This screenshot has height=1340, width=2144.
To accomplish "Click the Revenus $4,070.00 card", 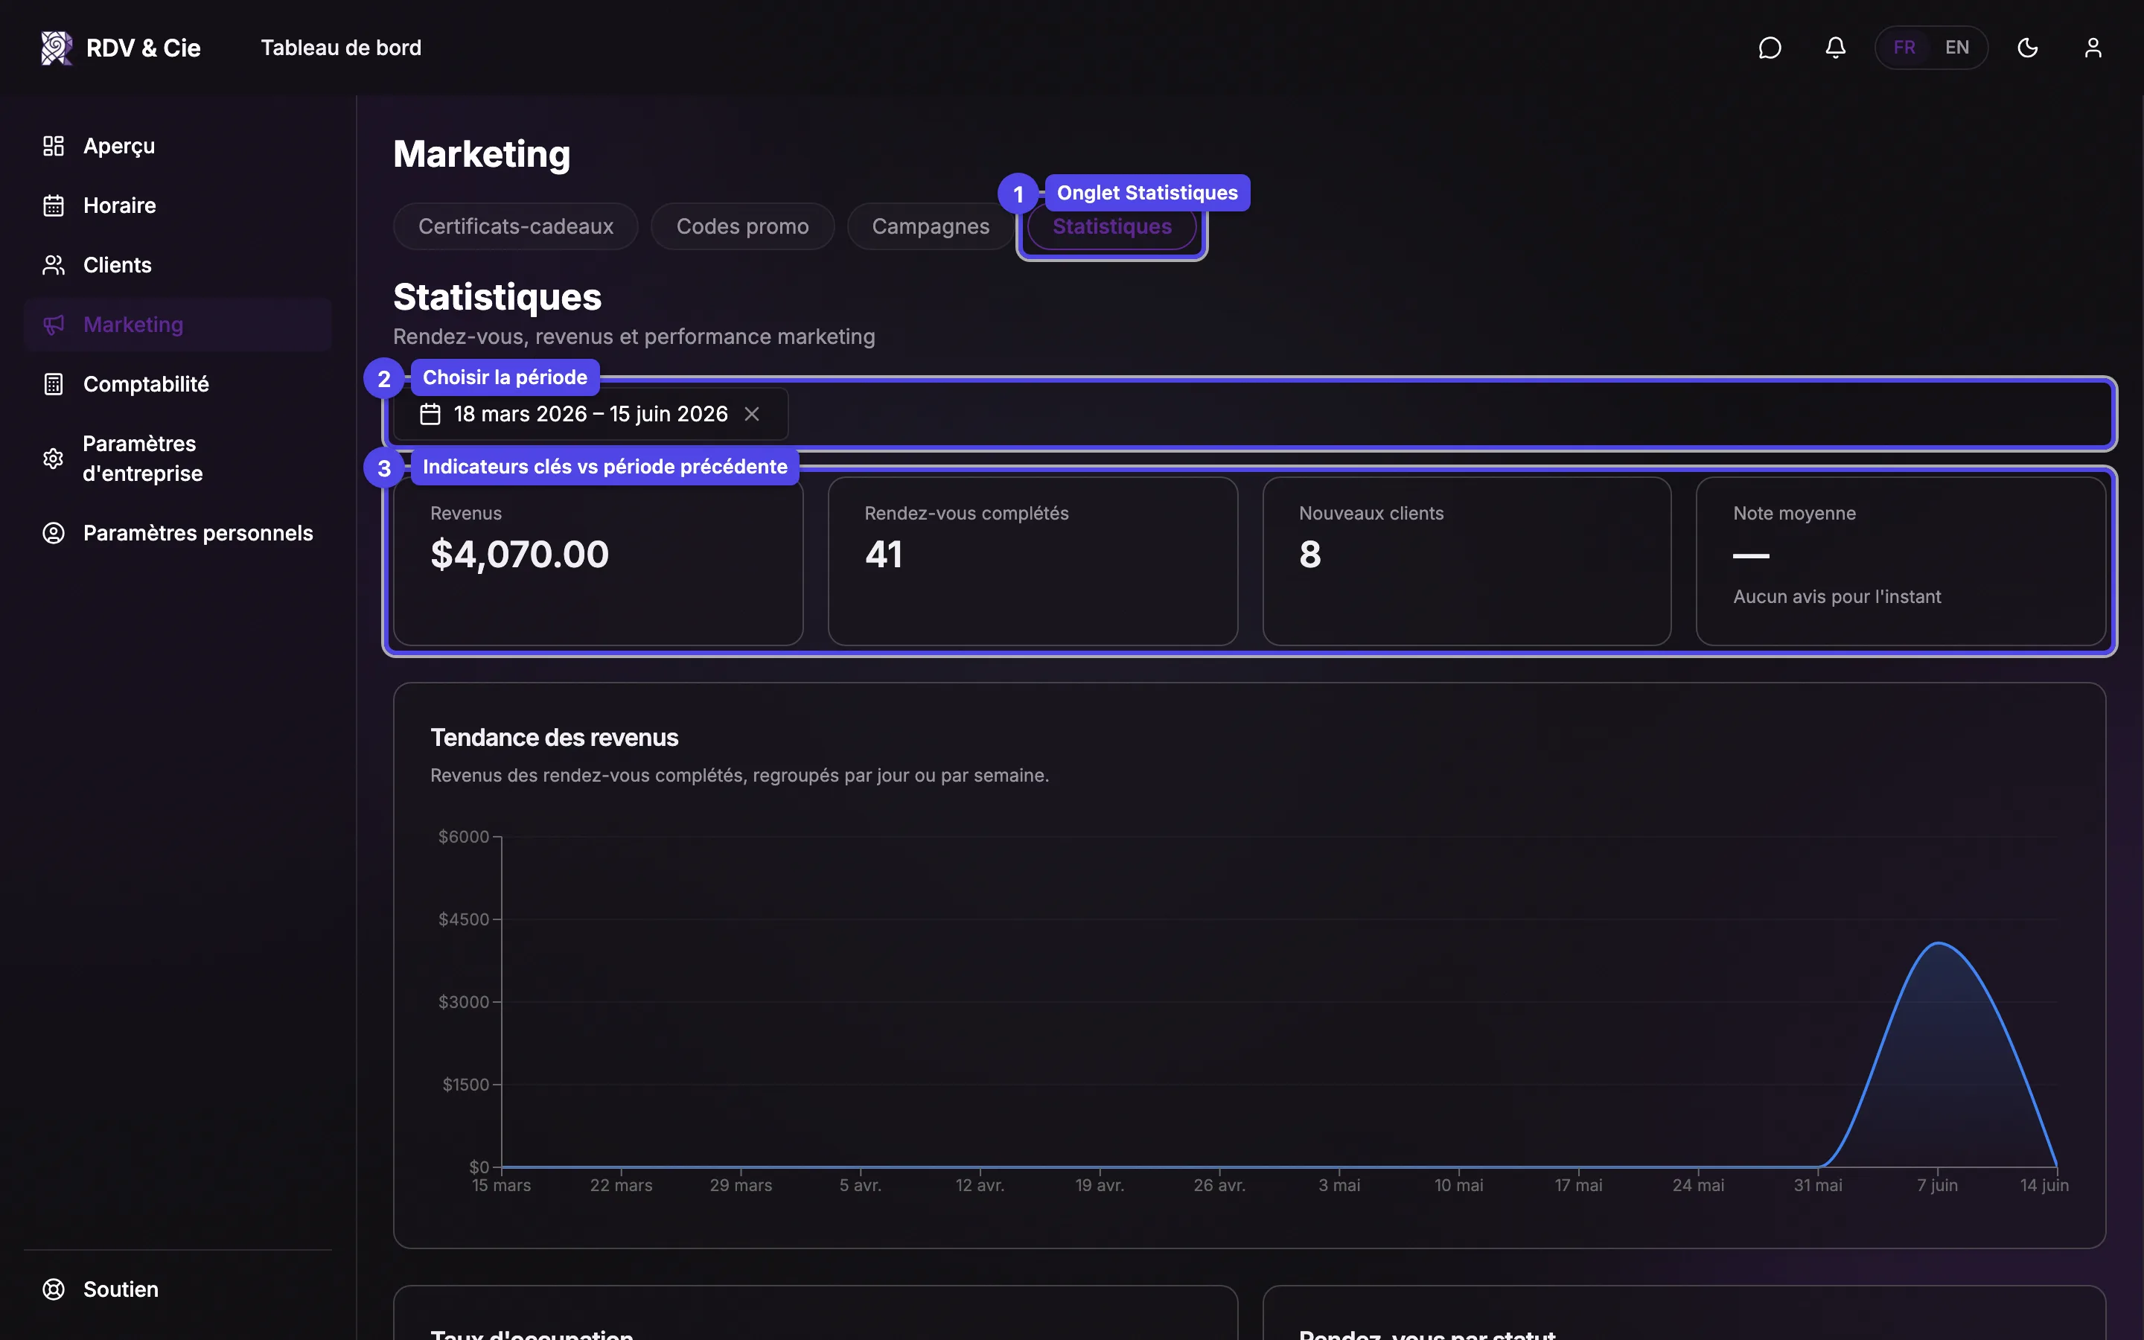I will (x=598, y=561).
